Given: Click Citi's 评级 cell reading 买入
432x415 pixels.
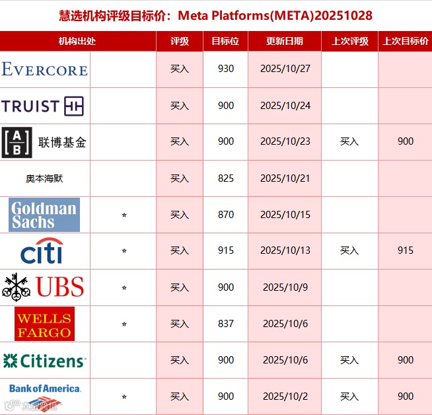Looking at the screenshot, I should coord(180,250).
